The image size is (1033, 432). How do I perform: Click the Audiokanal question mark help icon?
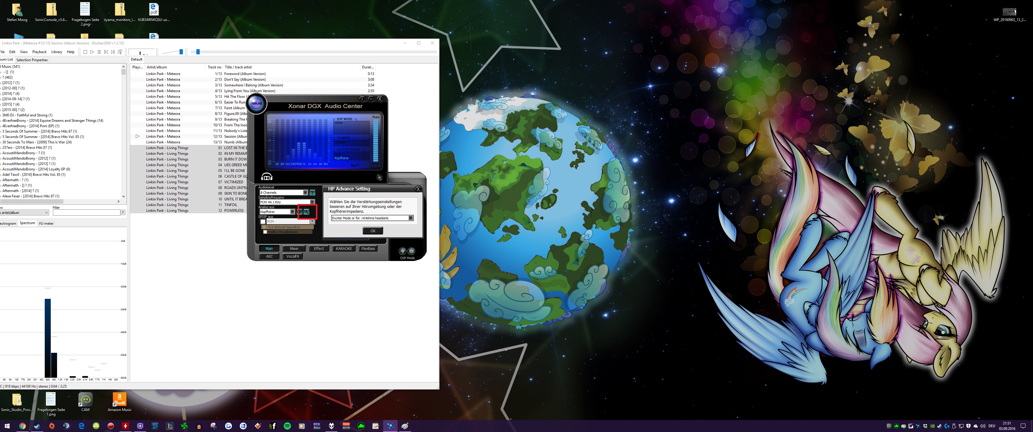[313, 193]
